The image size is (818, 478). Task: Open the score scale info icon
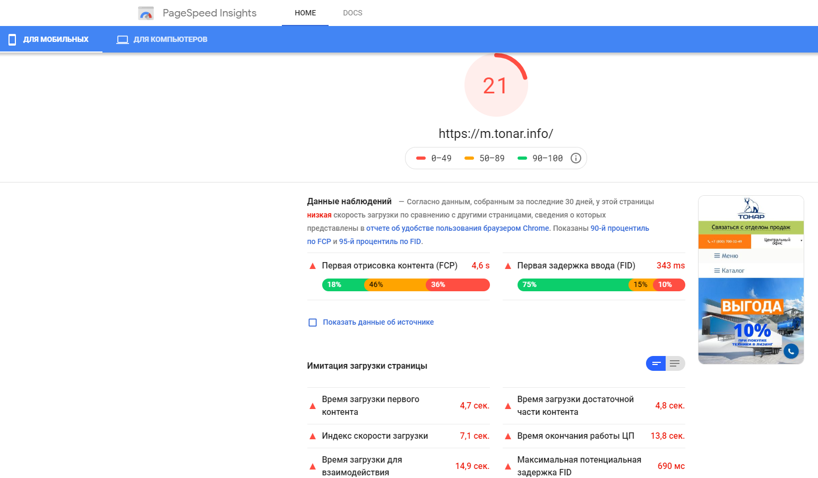click(x=575, y=158)
